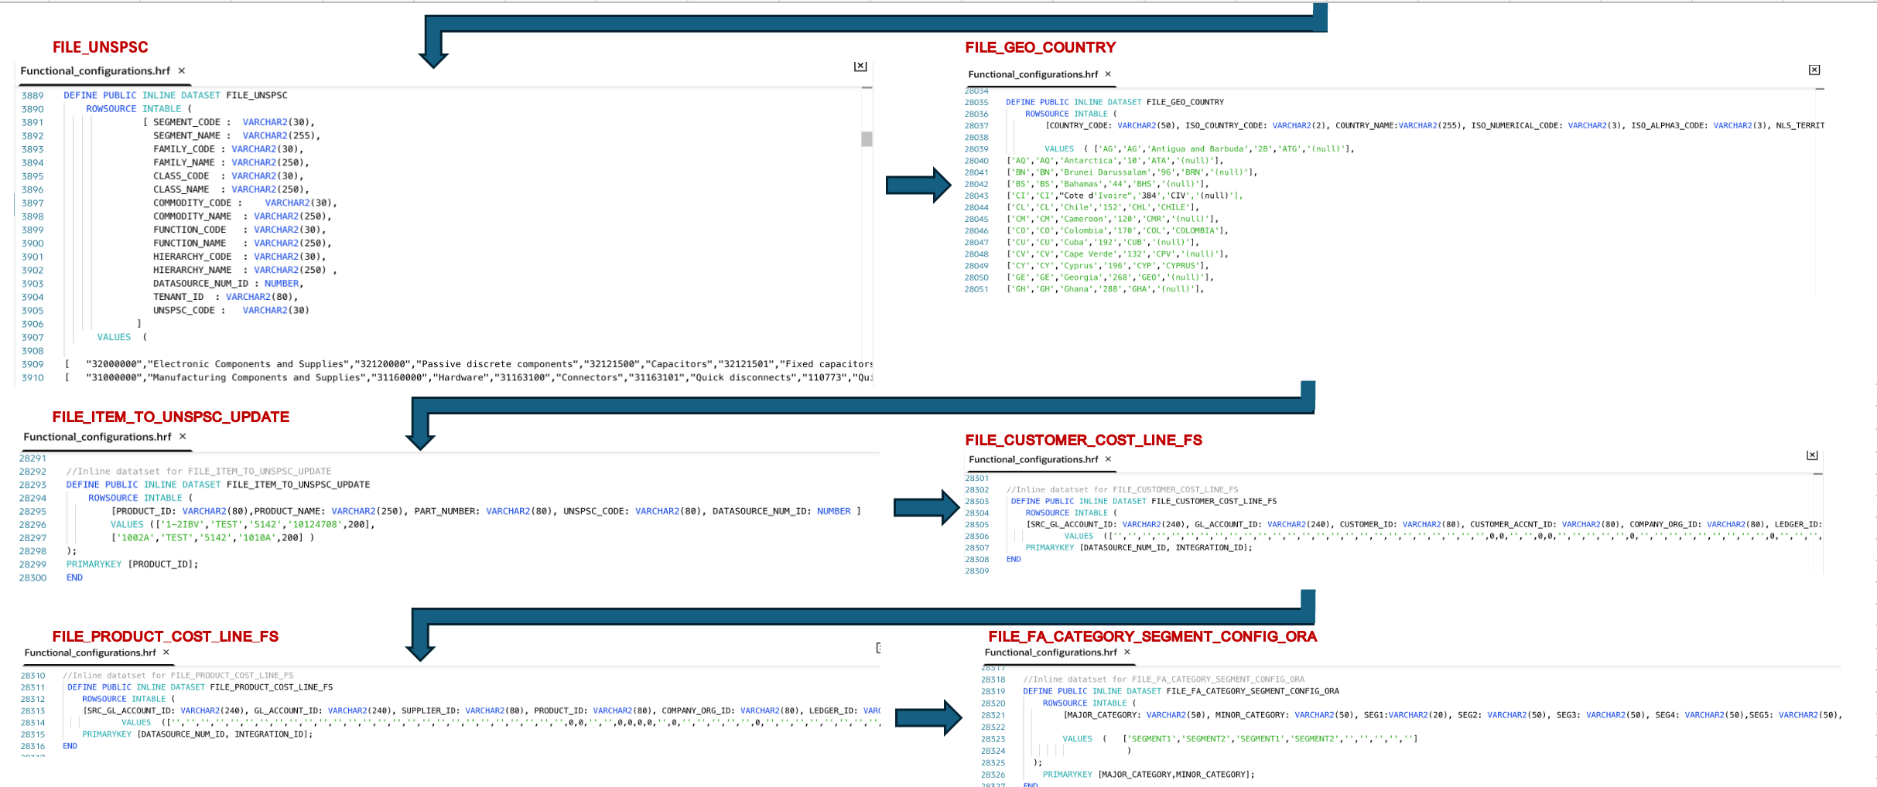Click the 'Cape Verde' row
The height and width of the screenshot is (787, 1877).
1117,254
